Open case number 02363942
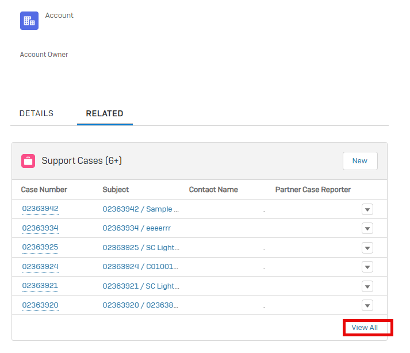 [x=40, y=209]
